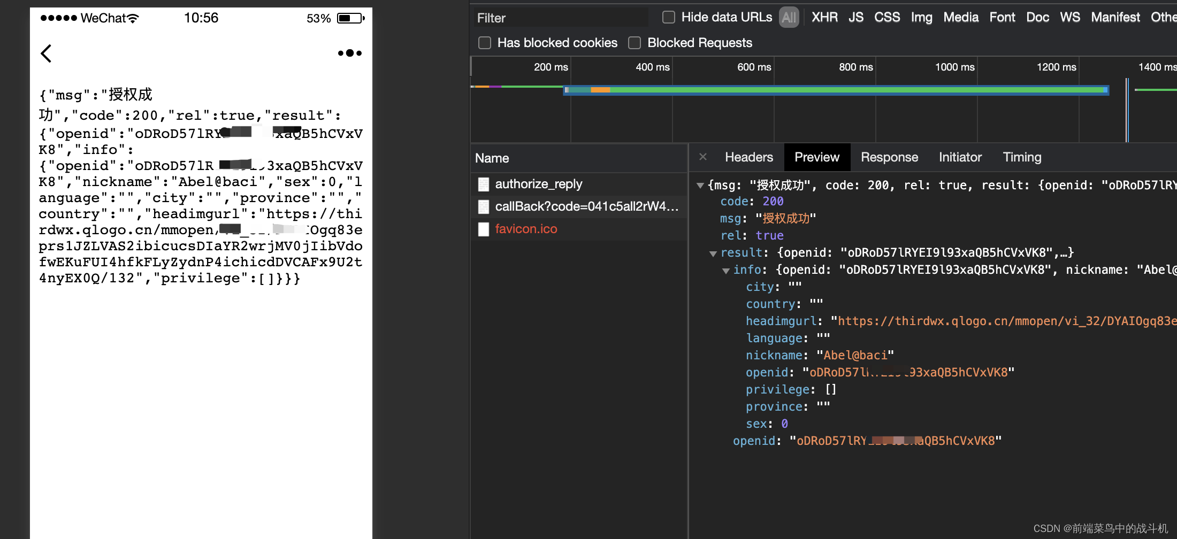Click the WiFi icon in phone status bar
Screen dimensions: 1177x539
133,18
